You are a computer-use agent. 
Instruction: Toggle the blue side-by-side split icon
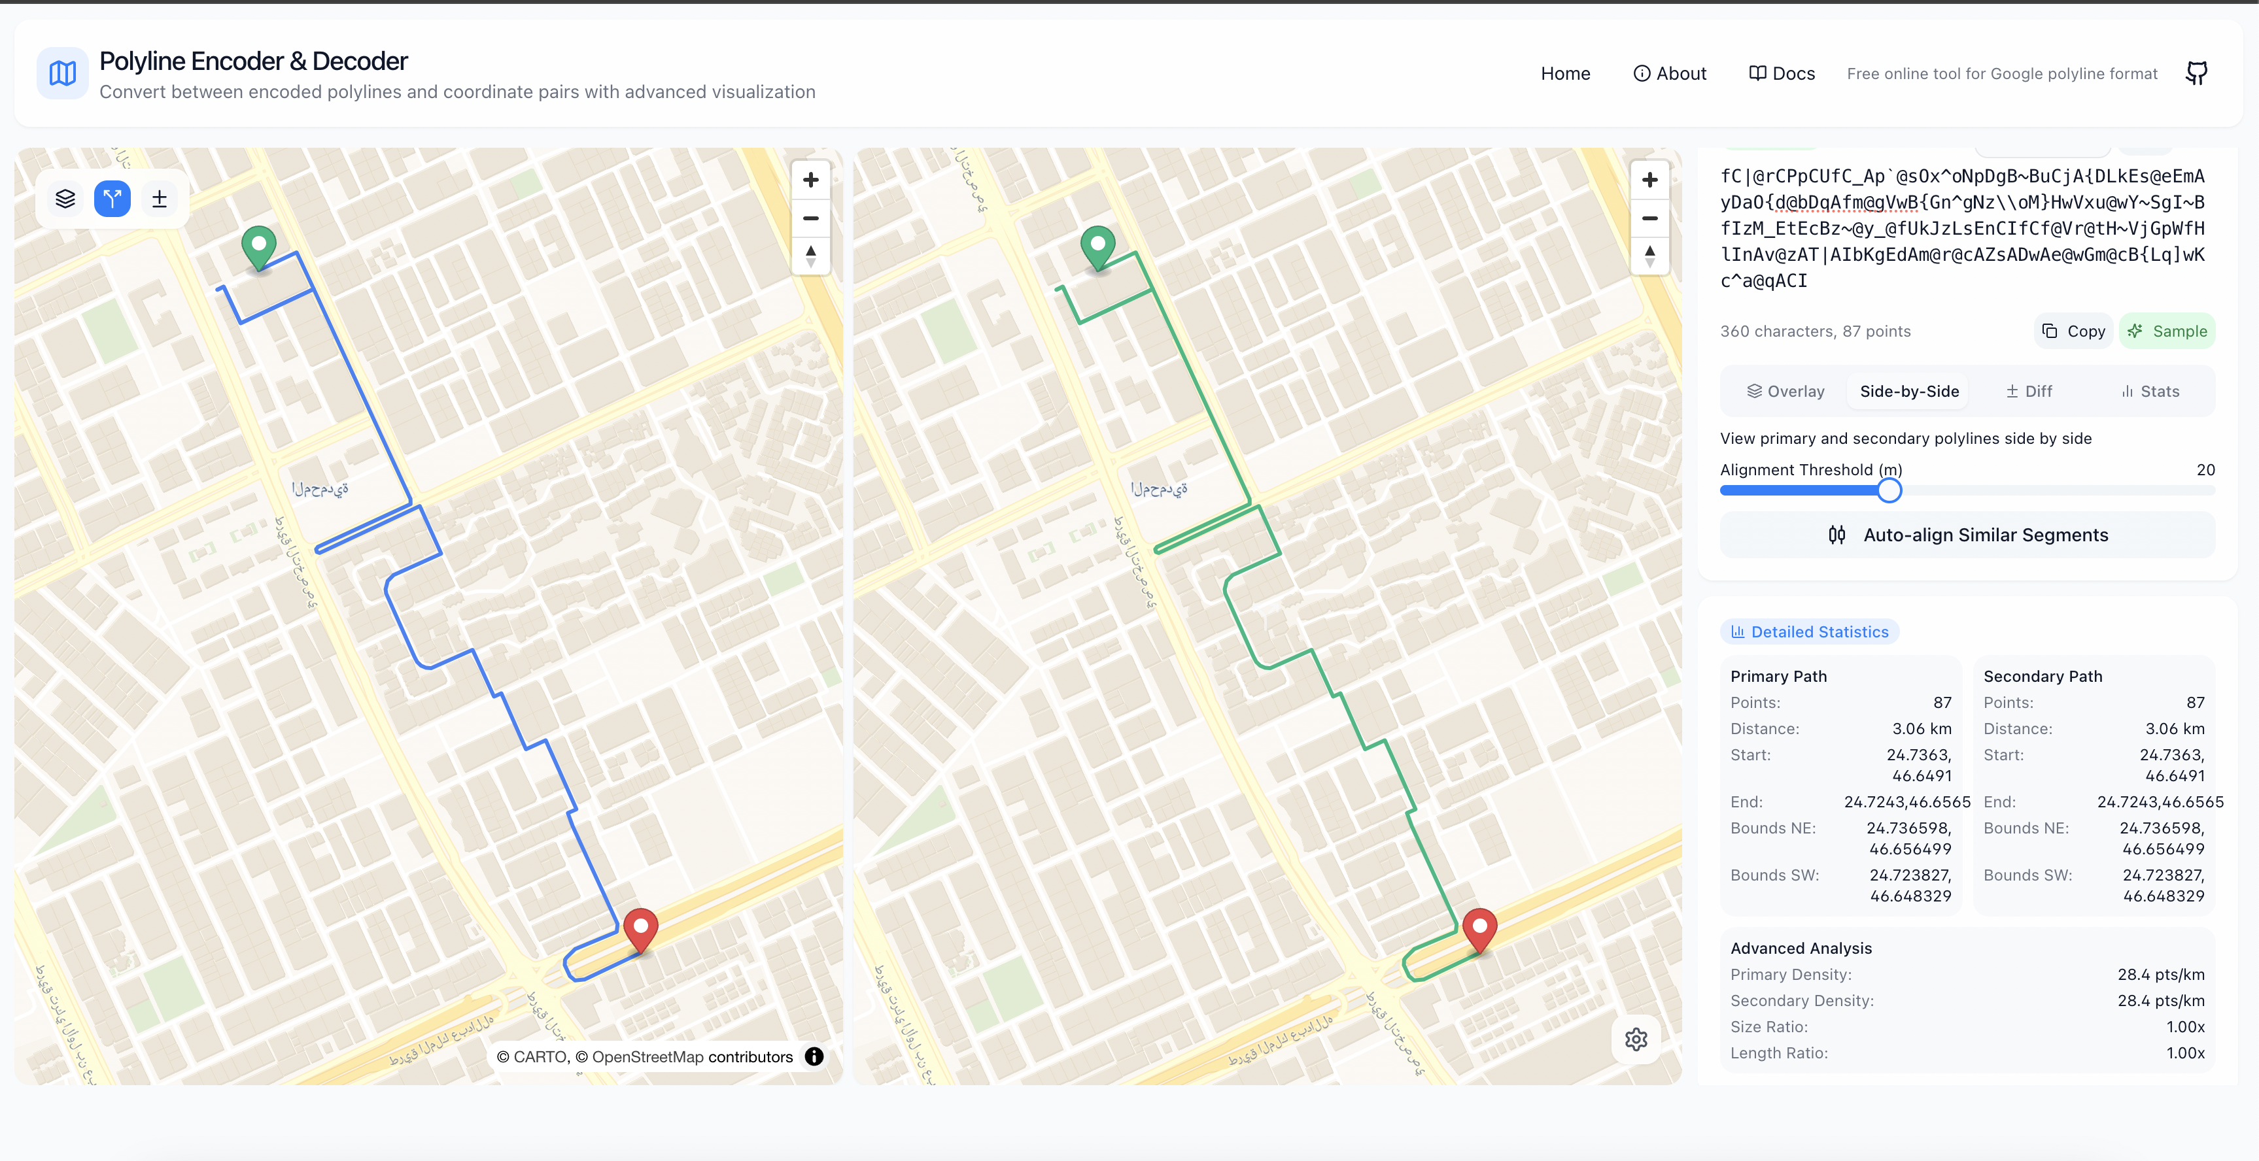[112, 199]
